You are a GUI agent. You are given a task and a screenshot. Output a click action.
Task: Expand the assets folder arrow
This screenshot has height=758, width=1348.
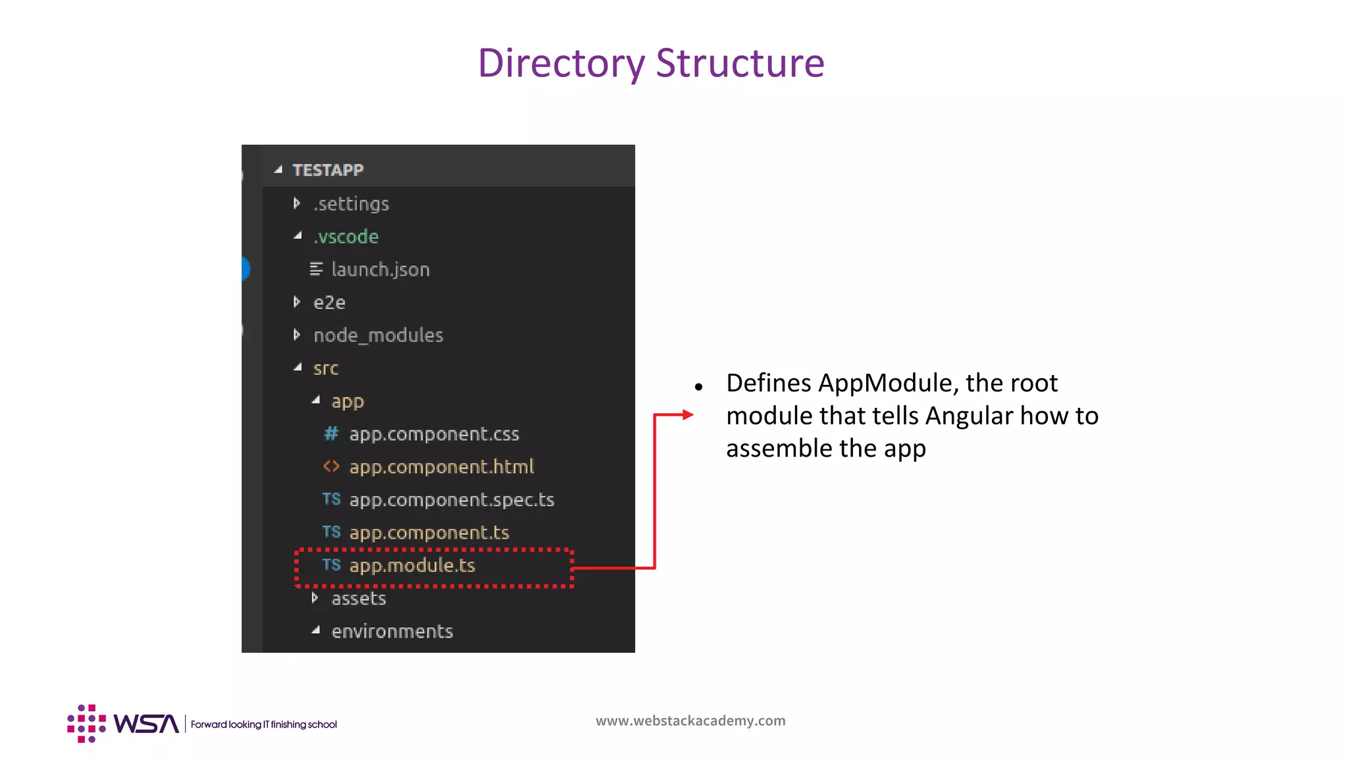click(315, 598)
